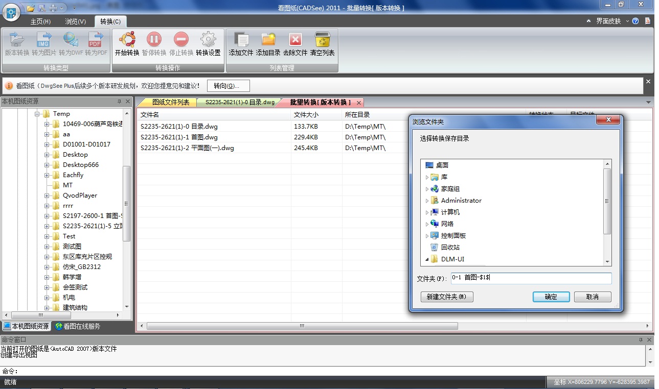Click the open-folder icon in quick access bar
Viewport: 659px width, 389px height.
coord(31,8)
